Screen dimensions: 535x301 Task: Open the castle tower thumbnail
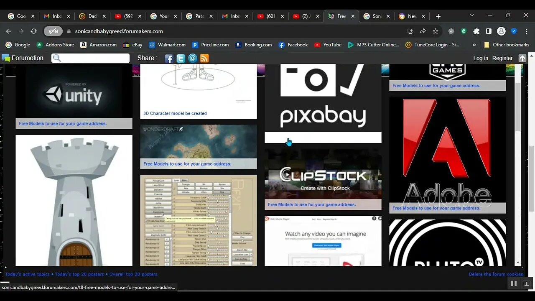point(74,200)
